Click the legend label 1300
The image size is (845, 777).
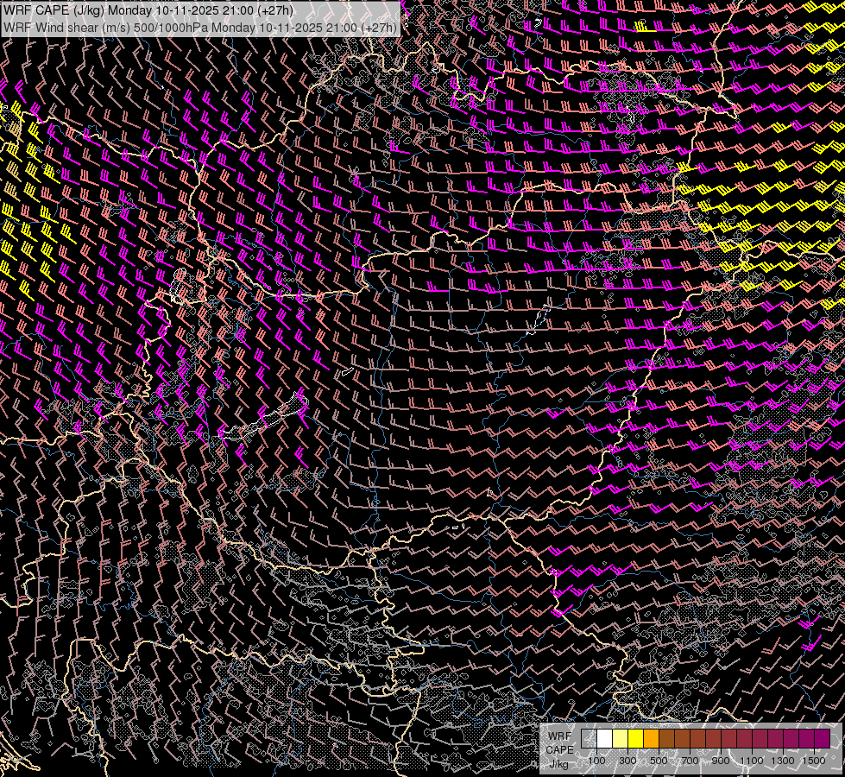tap(783, 761)
